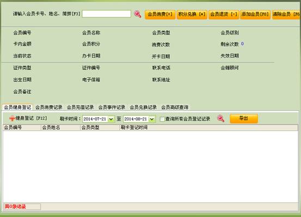The height and width of the screenshot is (217, 301).
Task: Toggle 查询所有会员登记记录 checkbox
Action: 162,119
